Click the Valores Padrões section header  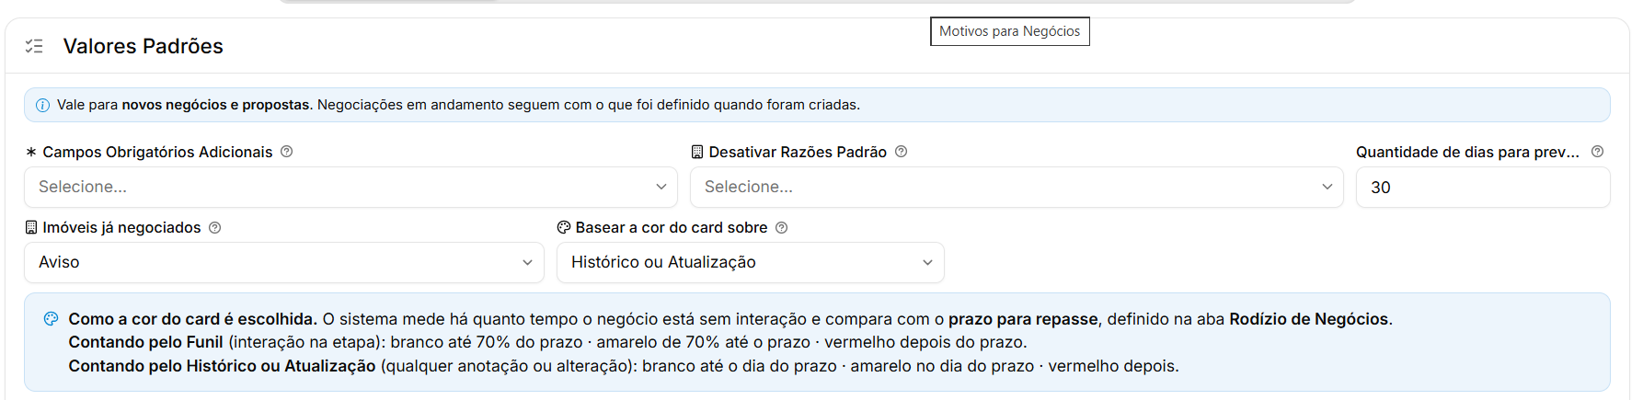click(144, 46)
